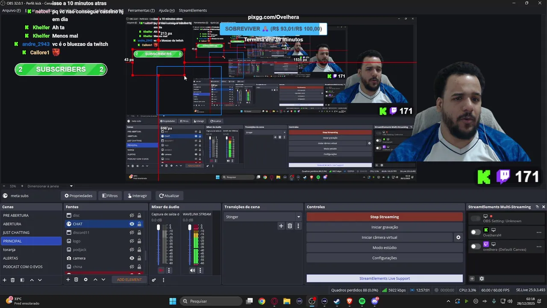Open ovelhera Default Canvas three-dot menu
Viewport: 547px width, 308px height.
click(539, 246)
